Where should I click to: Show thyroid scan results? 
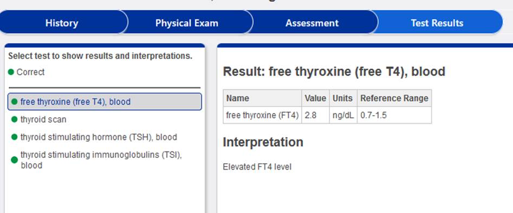coord(43,119)
